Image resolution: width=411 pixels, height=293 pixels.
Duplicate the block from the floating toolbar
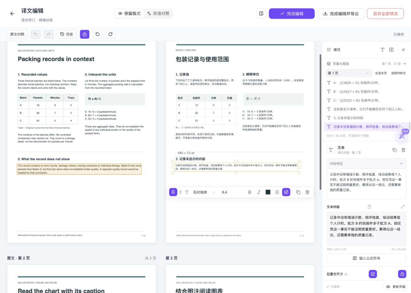pos(298,192)
